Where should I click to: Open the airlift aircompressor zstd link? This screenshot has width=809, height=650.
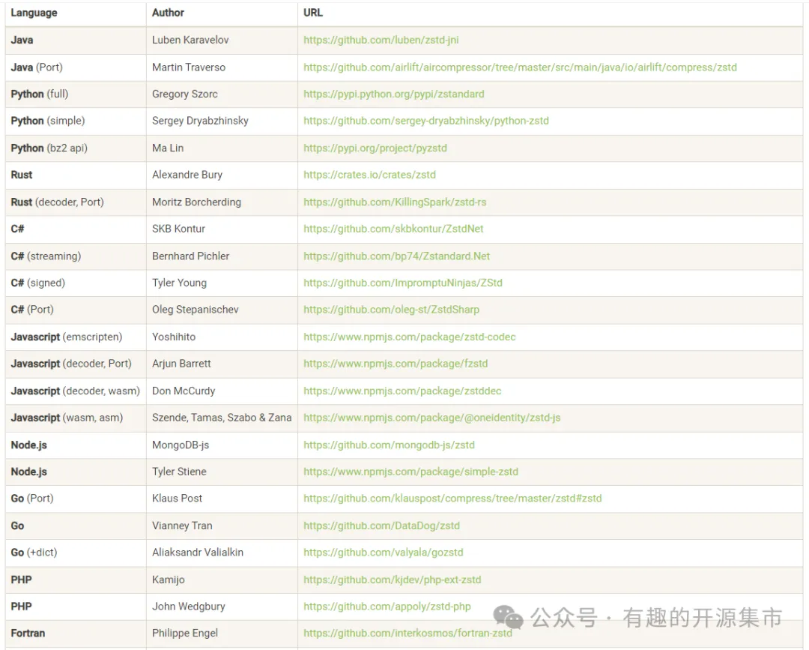(x=520, y=67)
